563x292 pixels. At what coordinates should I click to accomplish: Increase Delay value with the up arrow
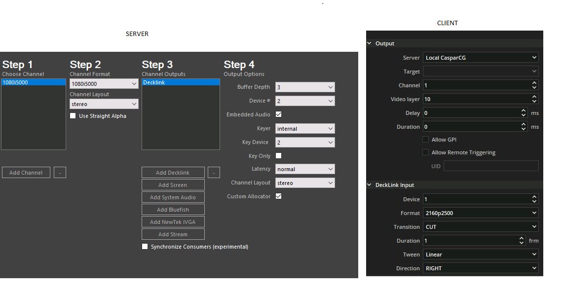pyautogui.click(x=524, y=110)
